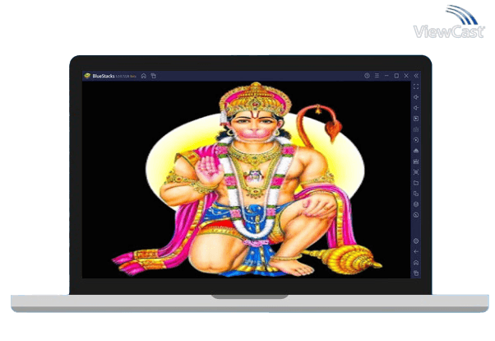The height and width of the screenshot is (341, 495).
Task: Open recent apps icon at sidebar bottom
Action: coord(416,273)
